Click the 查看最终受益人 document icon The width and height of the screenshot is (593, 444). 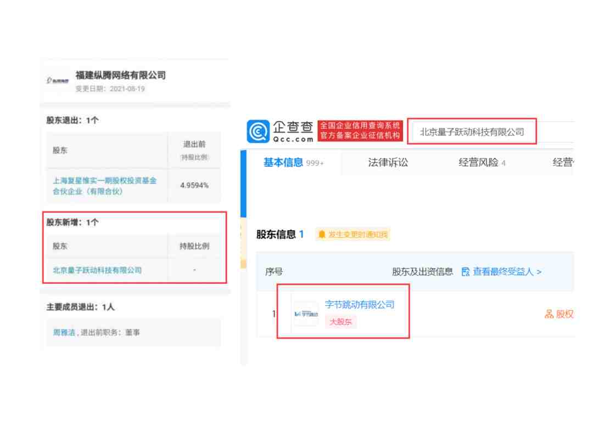(x=466, y=271)
